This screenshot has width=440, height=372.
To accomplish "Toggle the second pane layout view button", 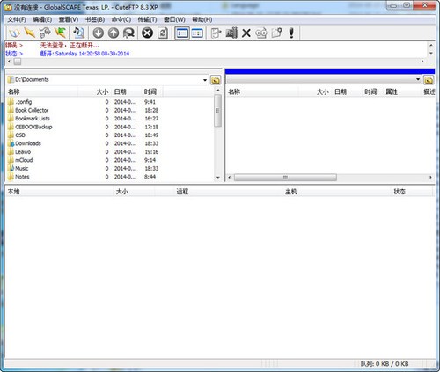I will [x=197, y=33].
